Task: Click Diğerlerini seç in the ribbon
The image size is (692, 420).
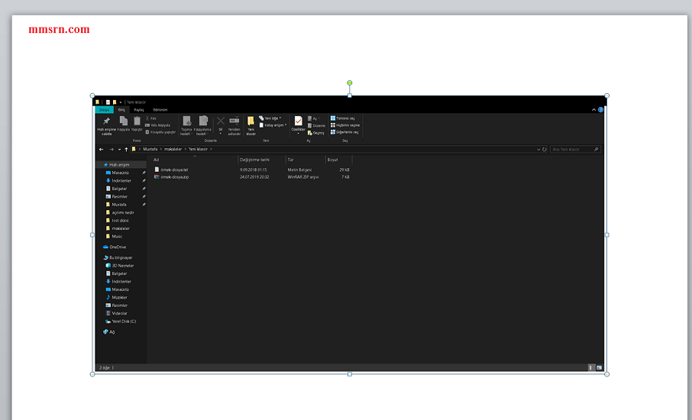Action: tap(344, 132)
